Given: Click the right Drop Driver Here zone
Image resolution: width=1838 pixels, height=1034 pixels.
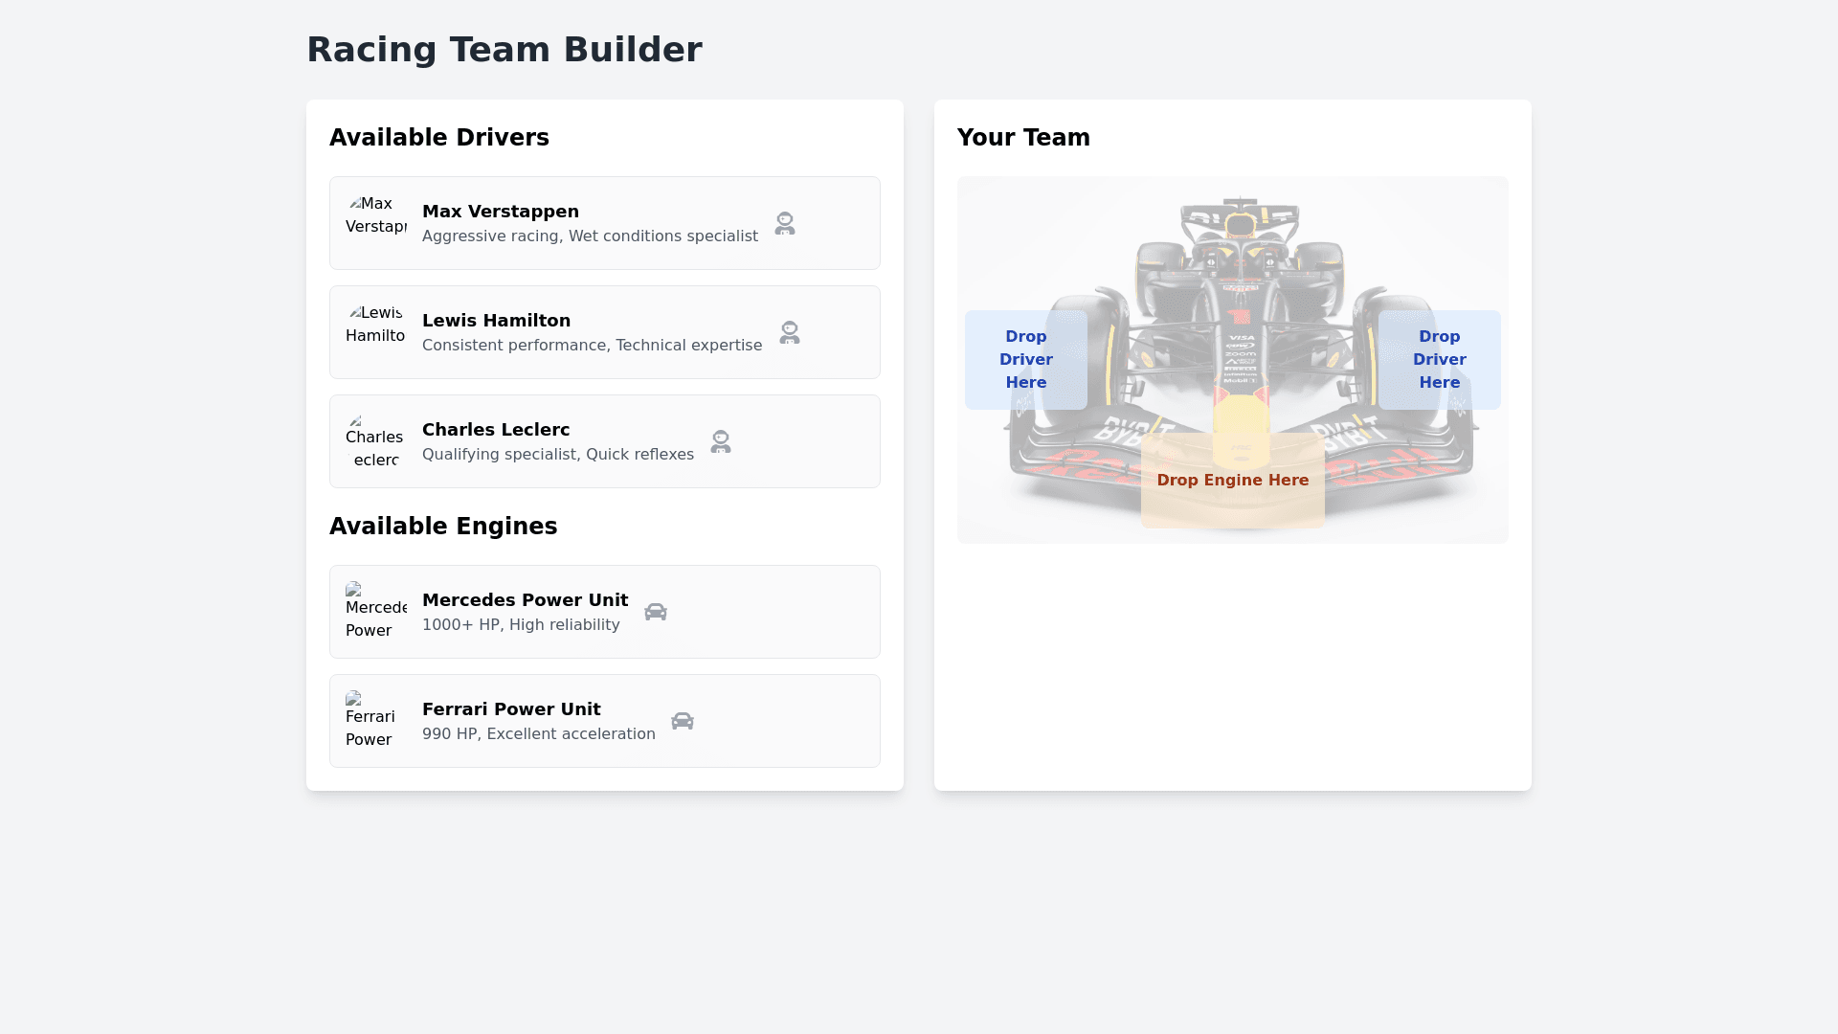Looking at the screenshot, I should (1440, 360).
